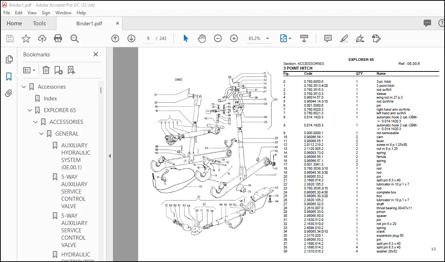The image size is (445, 262).
Task: Open the Edit menu
Action: (x=19, y=12)
